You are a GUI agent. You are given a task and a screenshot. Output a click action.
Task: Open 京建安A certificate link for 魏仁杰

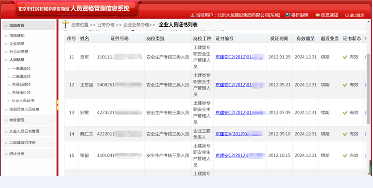click(231, 134)
